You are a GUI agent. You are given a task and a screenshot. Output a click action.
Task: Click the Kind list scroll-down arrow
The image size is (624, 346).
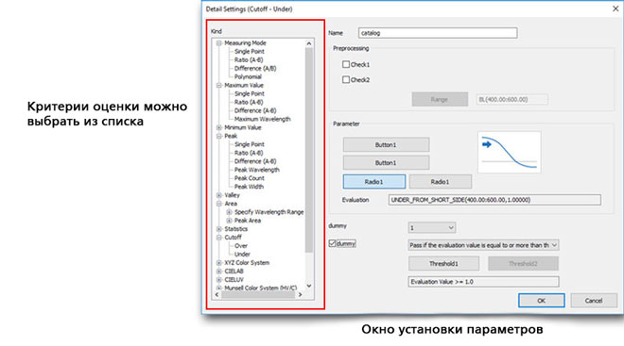(309, 286)
